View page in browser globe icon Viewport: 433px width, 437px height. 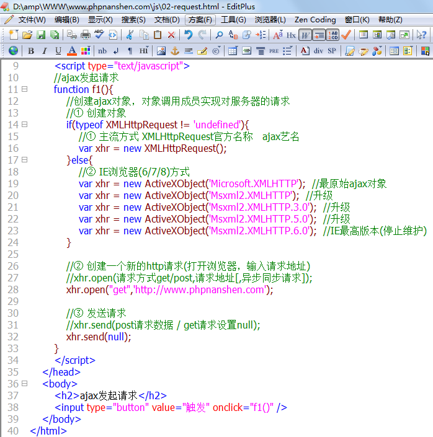pos(13,51)
